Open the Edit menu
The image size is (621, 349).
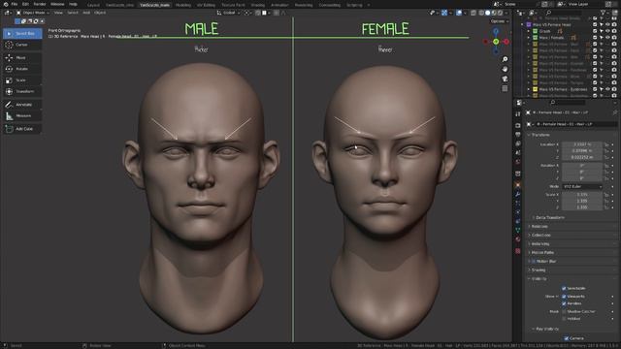click(25, 4)
